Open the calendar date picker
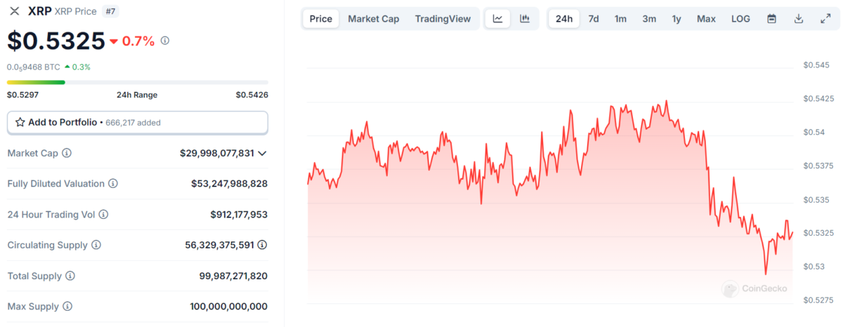This screenshot has height=327, width=843. 771,19
